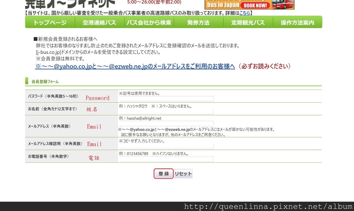Go to 空港連絡バス menu item
354x211 pixels.
(99, 22)
